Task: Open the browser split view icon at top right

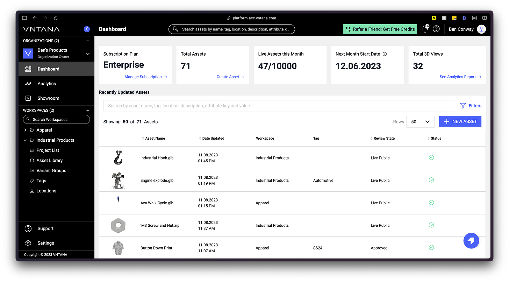Action: click(x=485, y=18)
